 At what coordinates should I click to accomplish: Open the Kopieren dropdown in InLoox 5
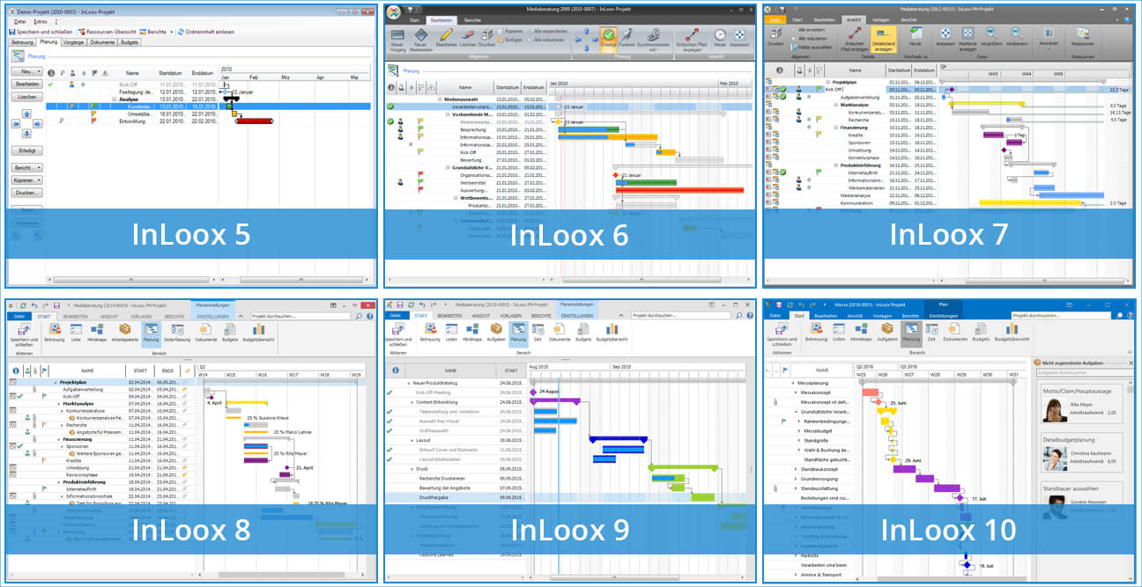tap(26, 180)
